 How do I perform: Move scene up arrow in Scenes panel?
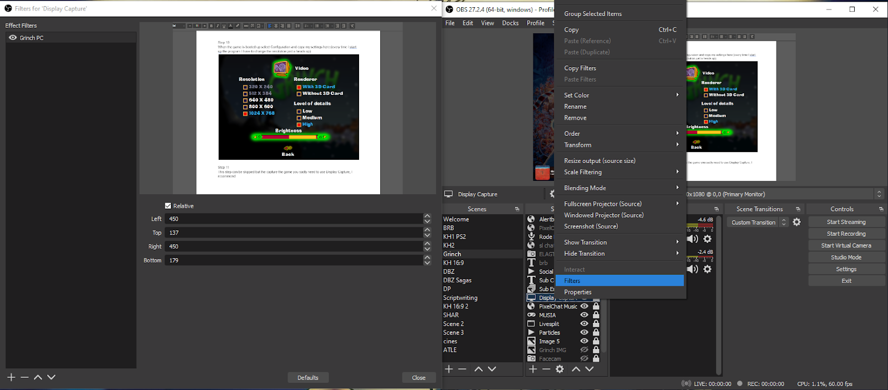click(478, 369)
